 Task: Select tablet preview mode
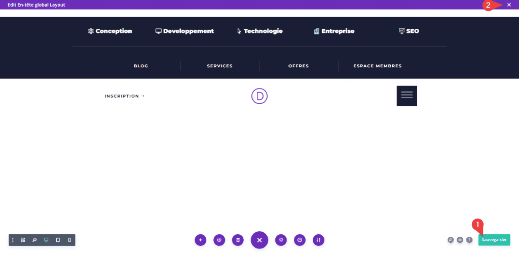click(x=58, y=240)
